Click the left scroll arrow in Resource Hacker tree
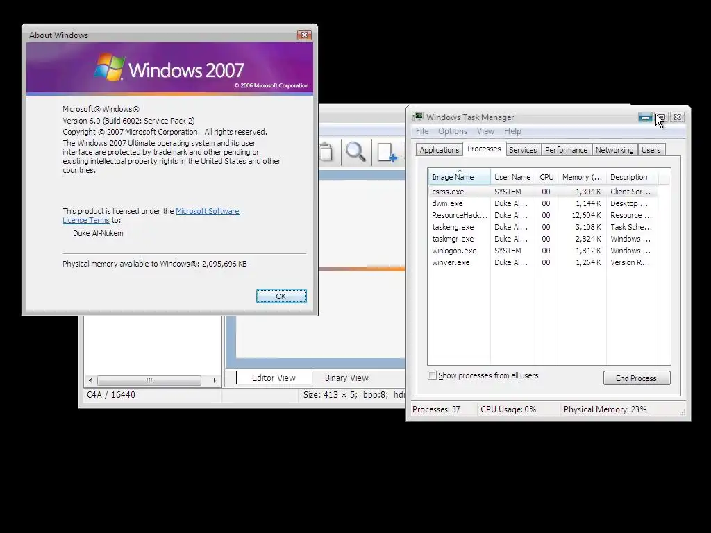711x533 pixels. click(x=90, y=380)
